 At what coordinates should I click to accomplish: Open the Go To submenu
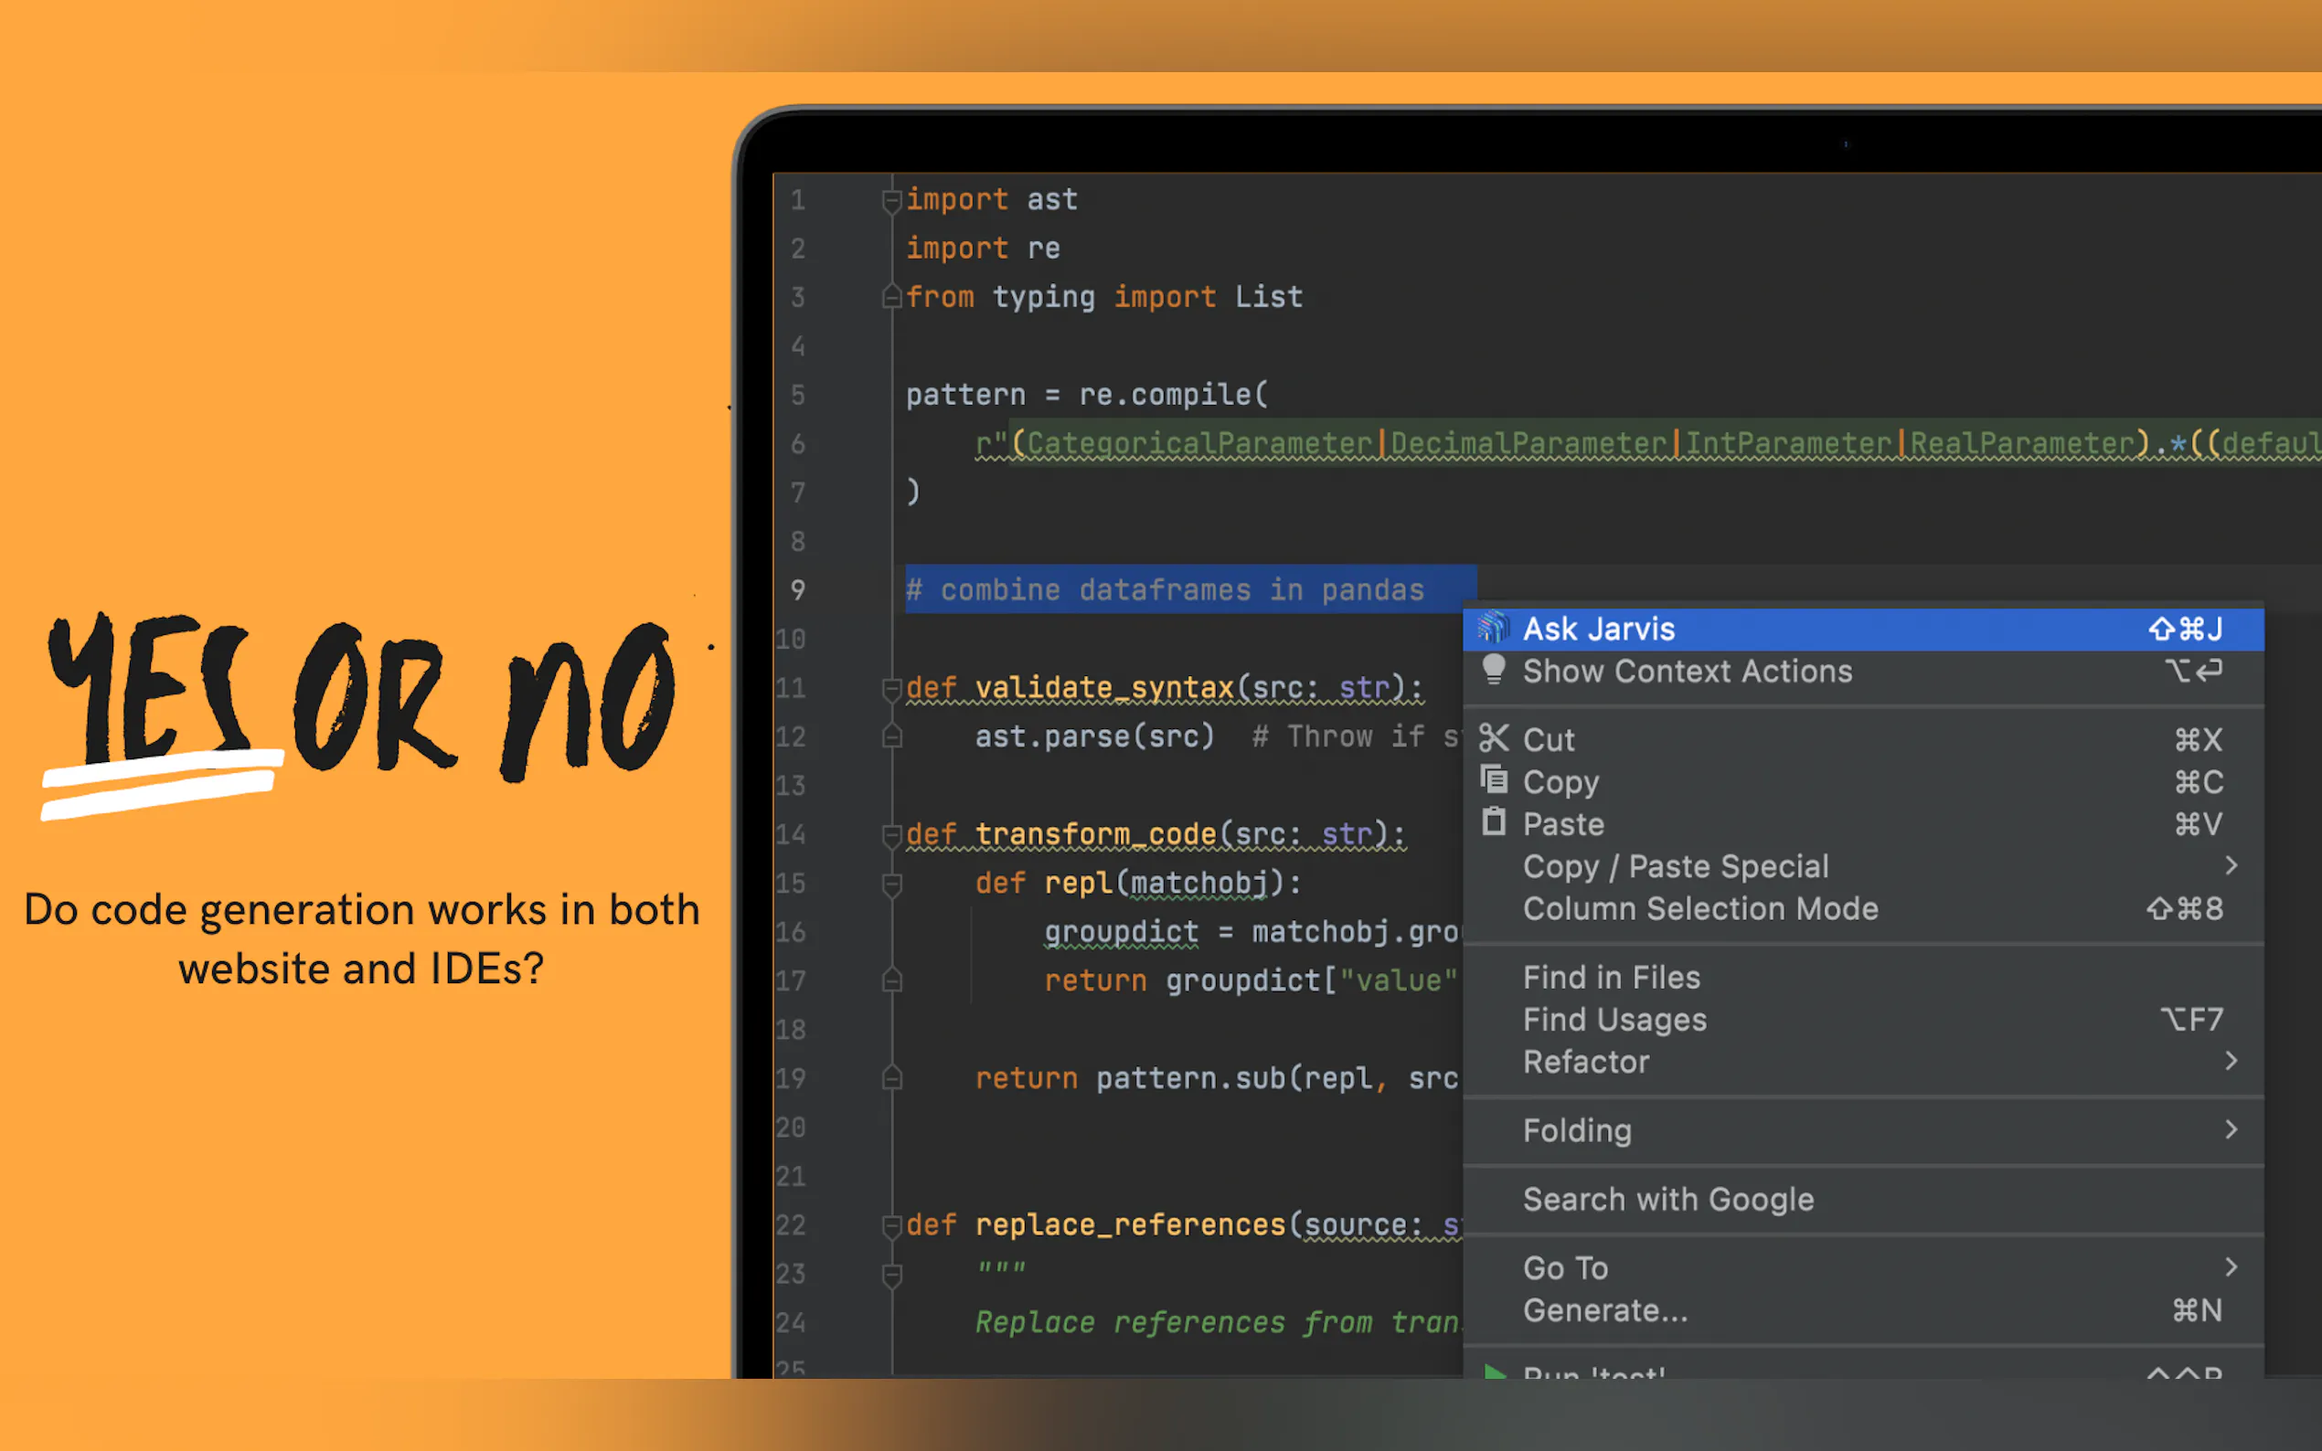1565,1267
